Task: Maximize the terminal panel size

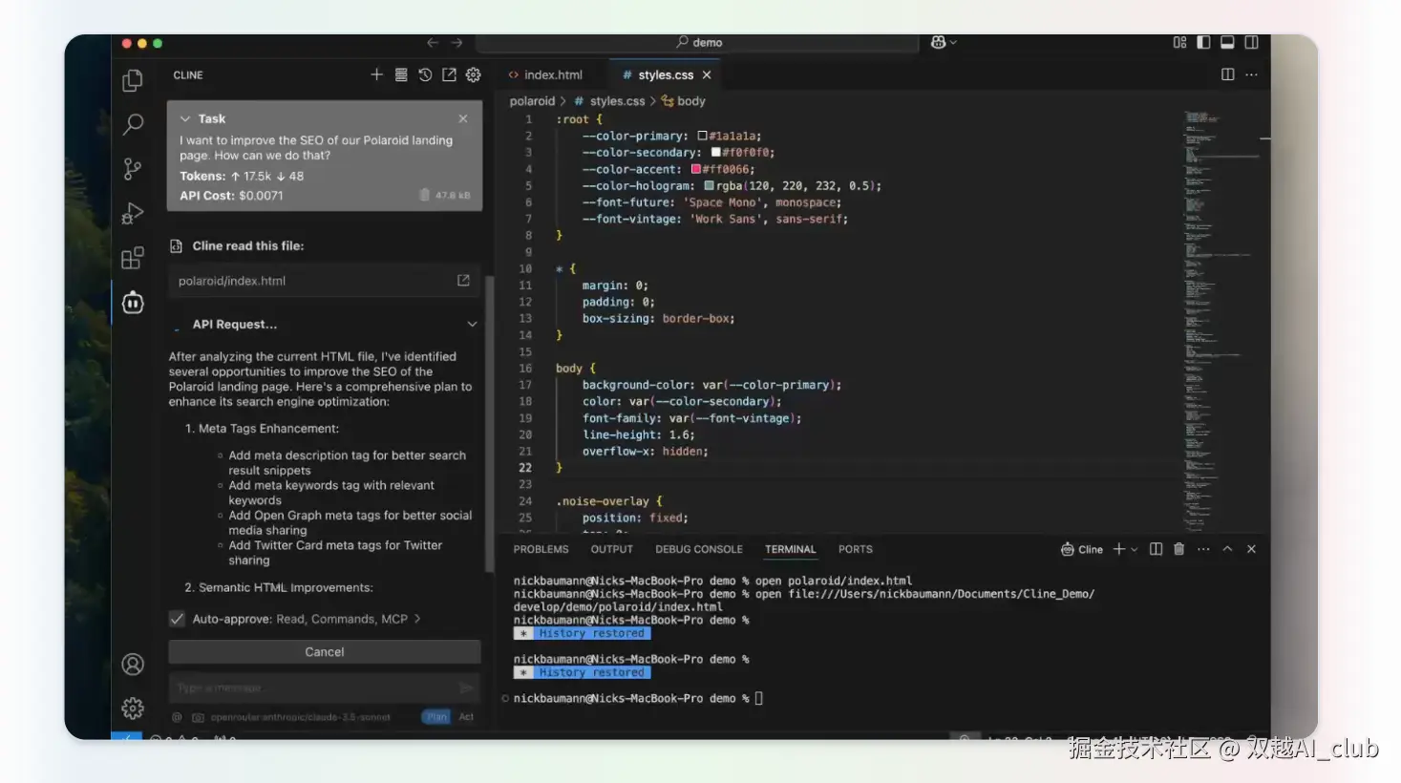Action: (x=1227, y=549)
